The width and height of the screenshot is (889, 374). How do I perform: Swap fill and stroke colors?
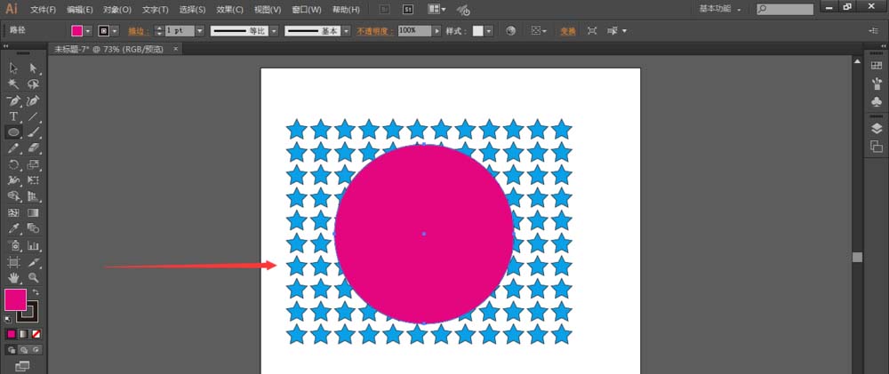pyautogui.click(x=36, y=292)
